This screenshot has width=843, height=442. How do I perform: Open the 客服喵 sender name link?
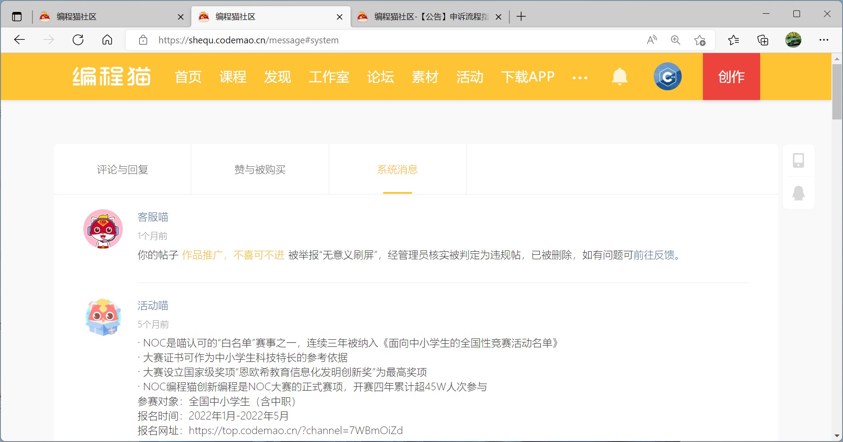pos(153,217)
